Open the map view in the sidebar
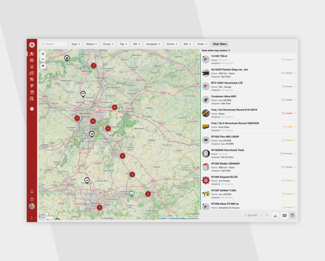This screenshot has width=325, height=261. click(x=32, y=54)
